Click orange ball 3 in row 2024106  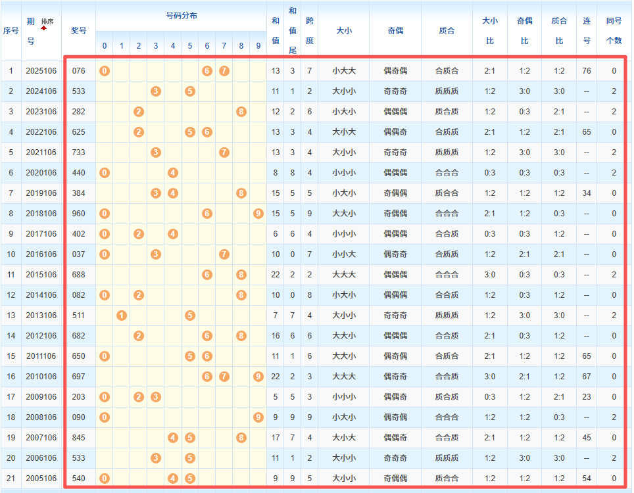(x=155, y=91)
